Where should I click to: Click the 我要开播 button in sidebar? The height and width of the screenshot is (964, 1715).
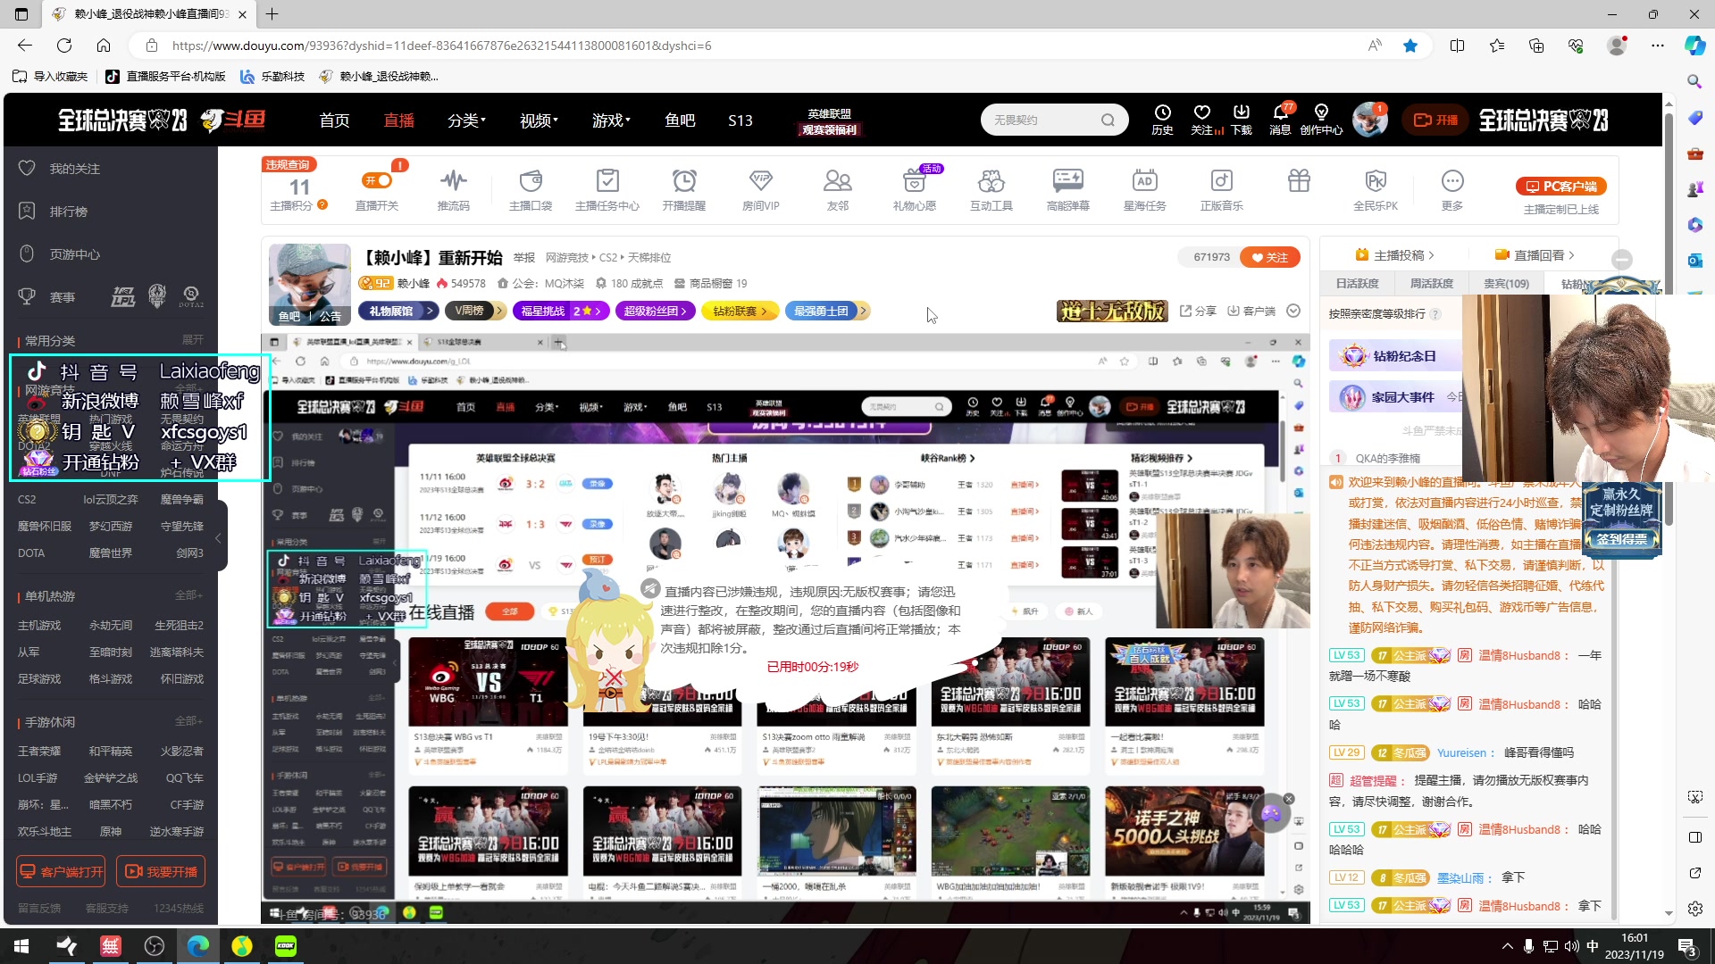161,872
